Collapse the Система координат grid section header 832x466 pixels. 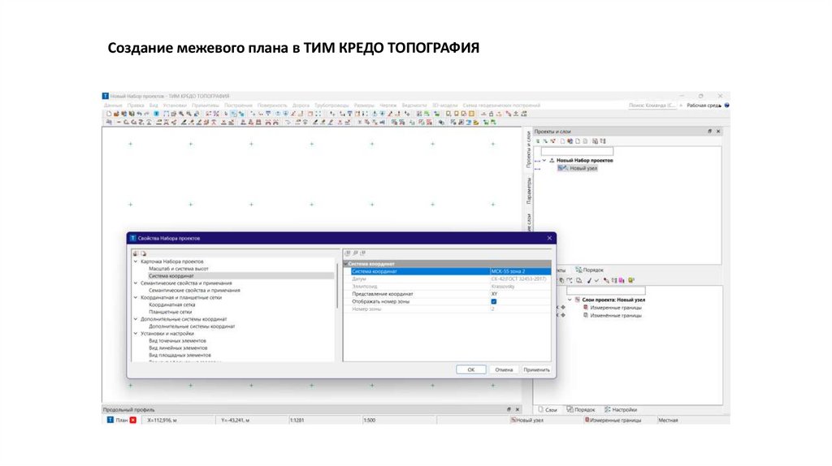click(x=346, y=264)
